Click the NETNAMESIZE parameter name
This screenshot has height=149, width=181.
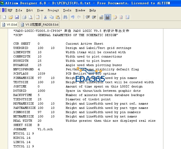pos(24,116)
